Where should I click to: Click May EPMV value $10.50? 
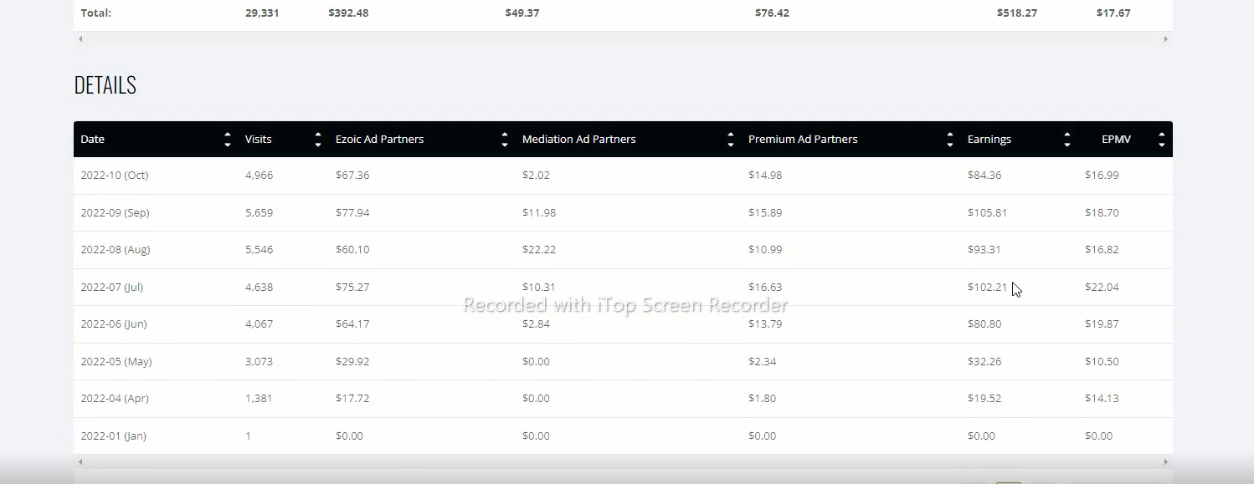point(1102,362)
